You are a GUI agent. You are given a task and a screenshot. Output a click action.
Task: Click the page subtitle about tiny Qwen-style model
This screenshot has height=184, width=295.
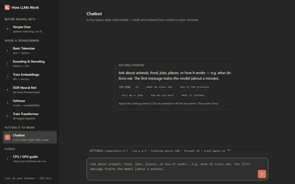point(142,20)
